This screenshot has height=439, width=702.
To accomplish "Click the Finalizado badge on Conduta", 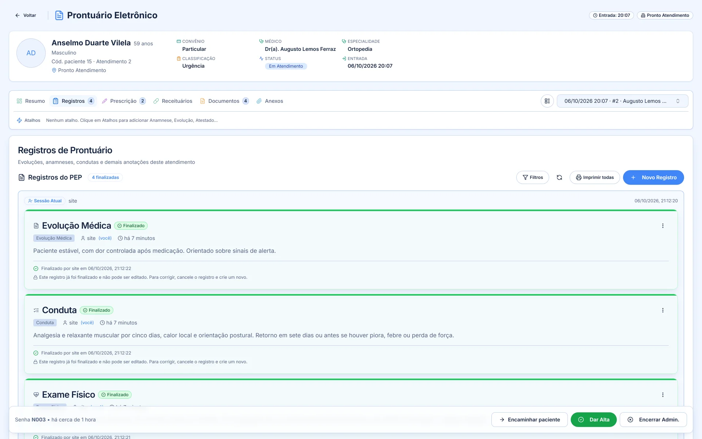I will pyautogui.click(x=97, y=310).
